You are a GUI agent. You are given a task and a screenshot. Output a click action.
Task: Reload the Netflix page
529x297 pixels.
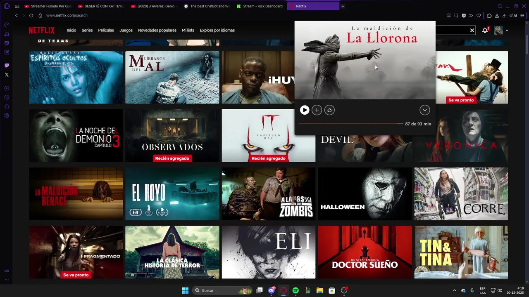point(31,15)
